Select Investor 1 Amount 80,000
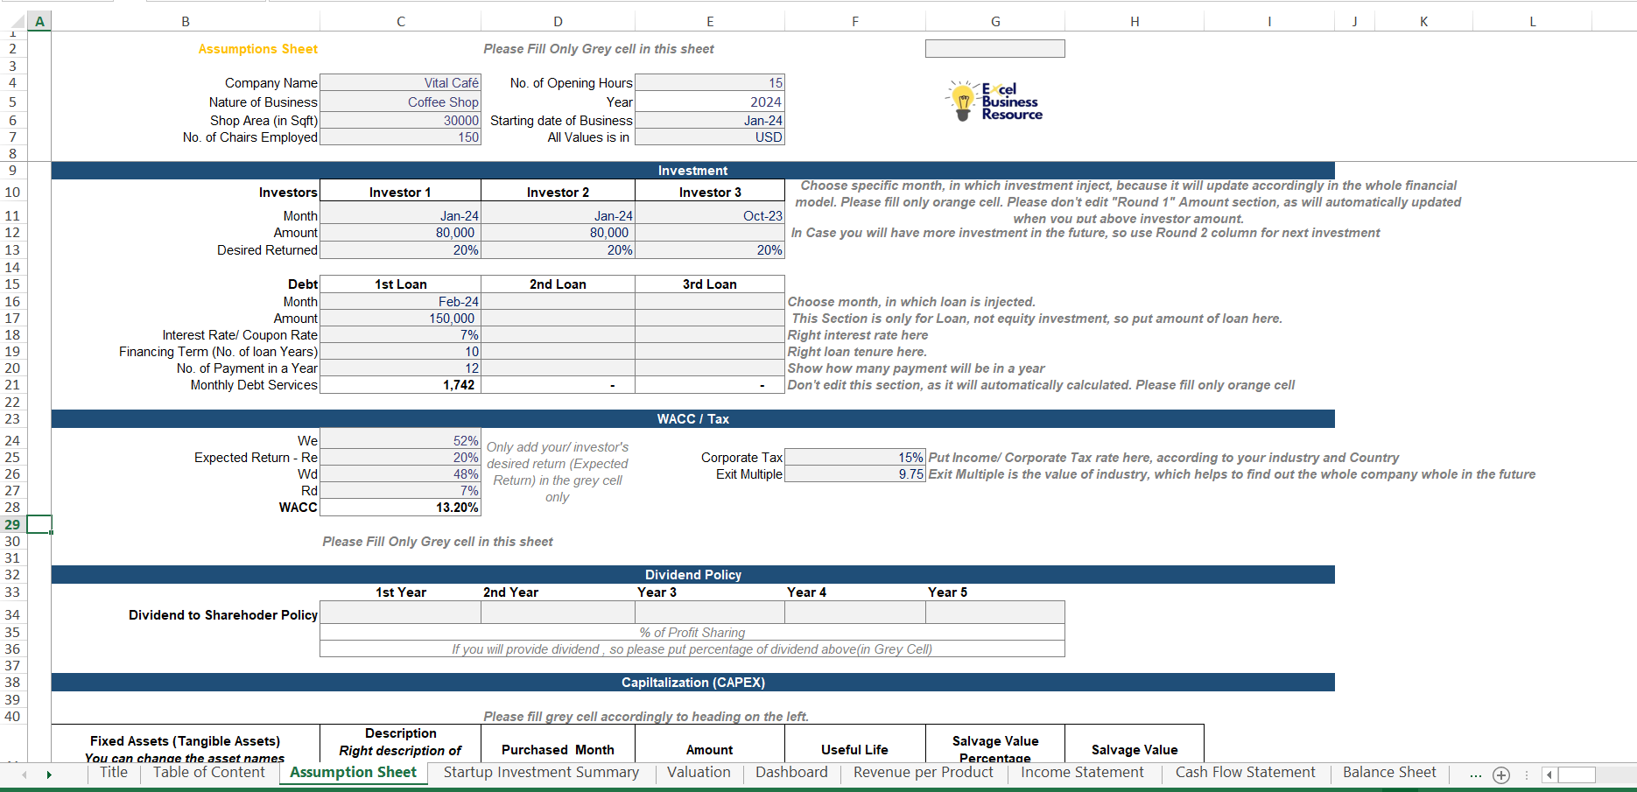Screen dimensions: 1637x792 [x=400, y=233]
